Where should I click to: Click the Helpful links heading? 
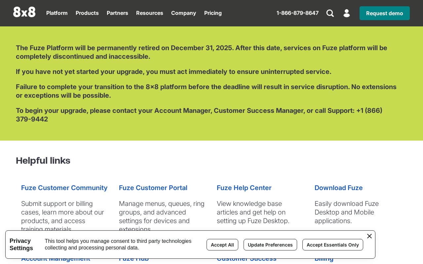click(x=43, y=161)
